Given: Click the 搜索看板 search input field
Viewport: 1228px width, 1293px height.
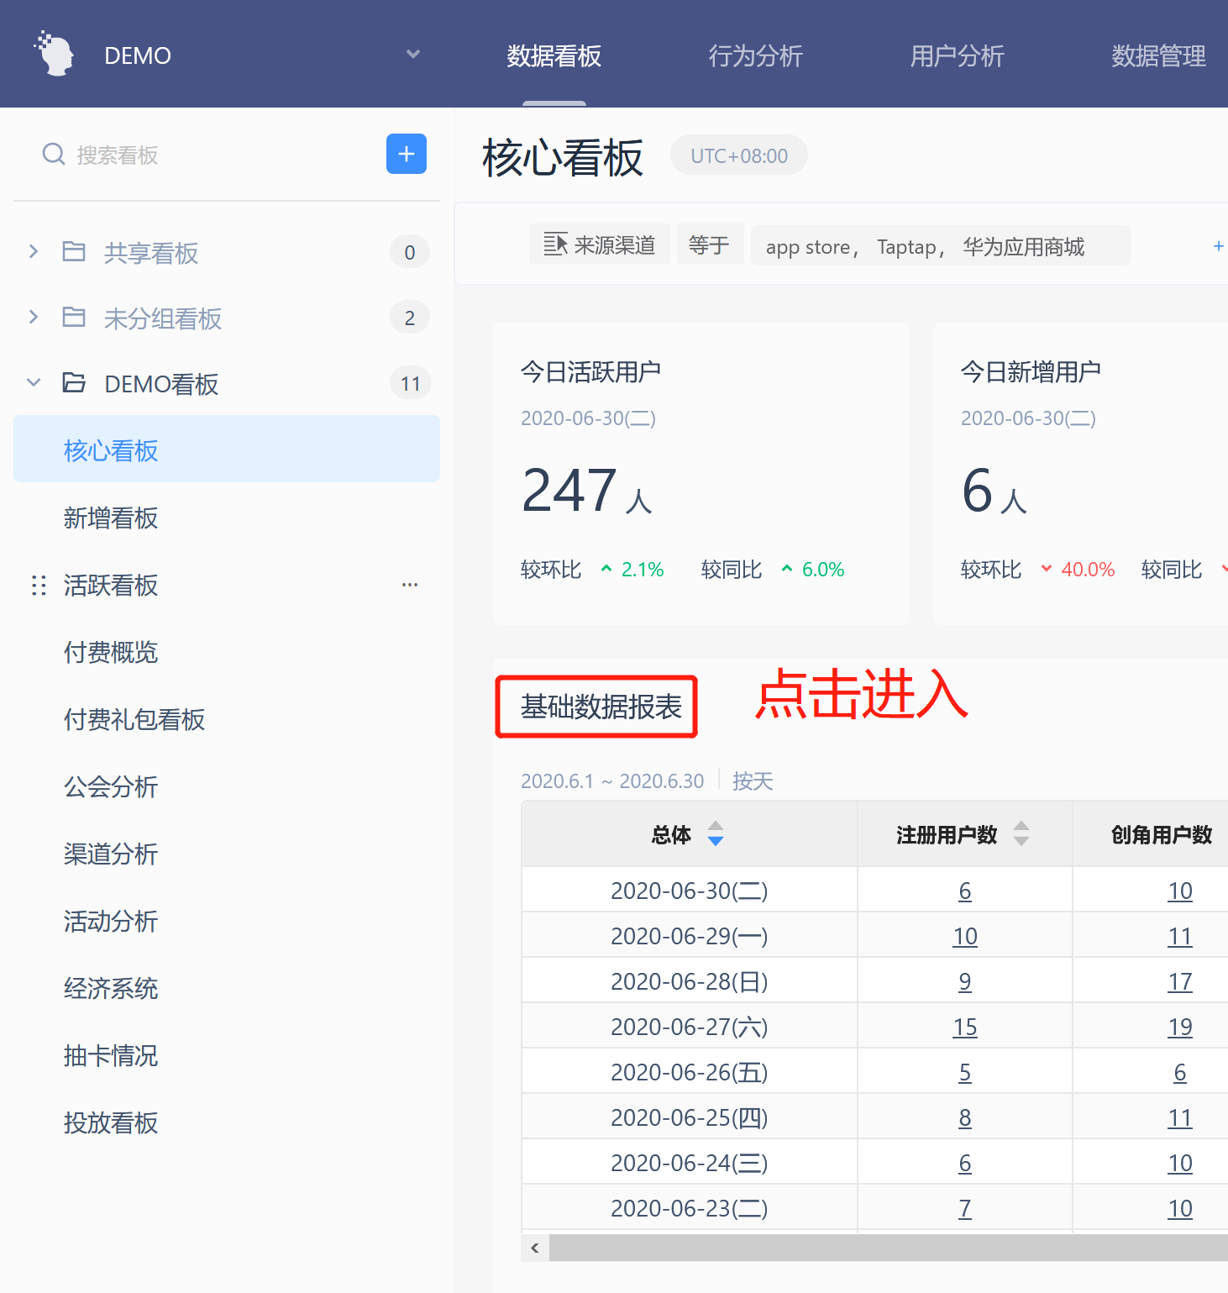Looking at the screenshot, I should (218, 155).
